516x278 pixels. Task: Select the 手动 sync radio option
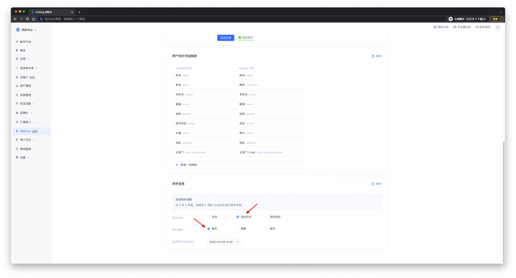click(209, 217)
